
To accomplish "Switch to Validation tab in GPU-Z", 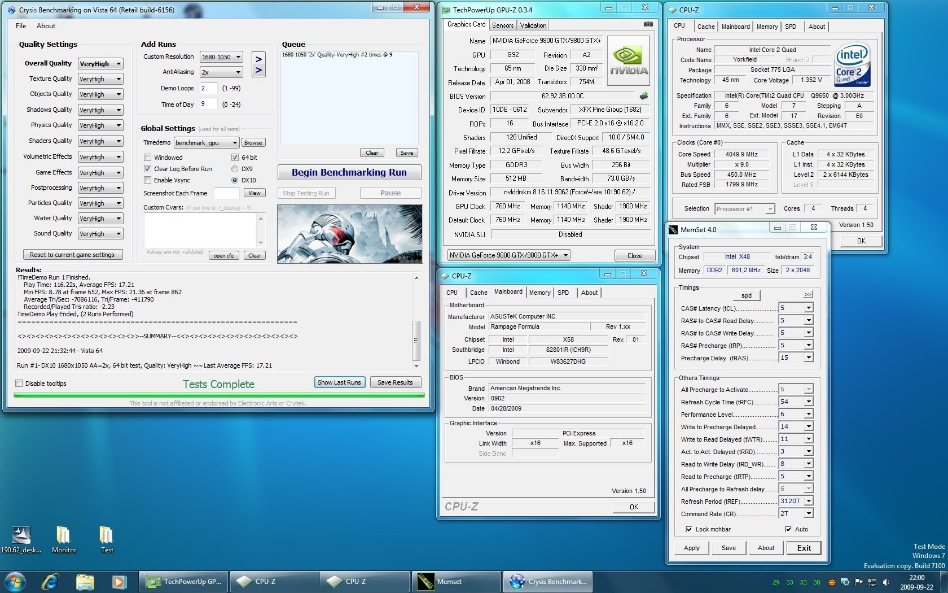I will tap(533, 25).
